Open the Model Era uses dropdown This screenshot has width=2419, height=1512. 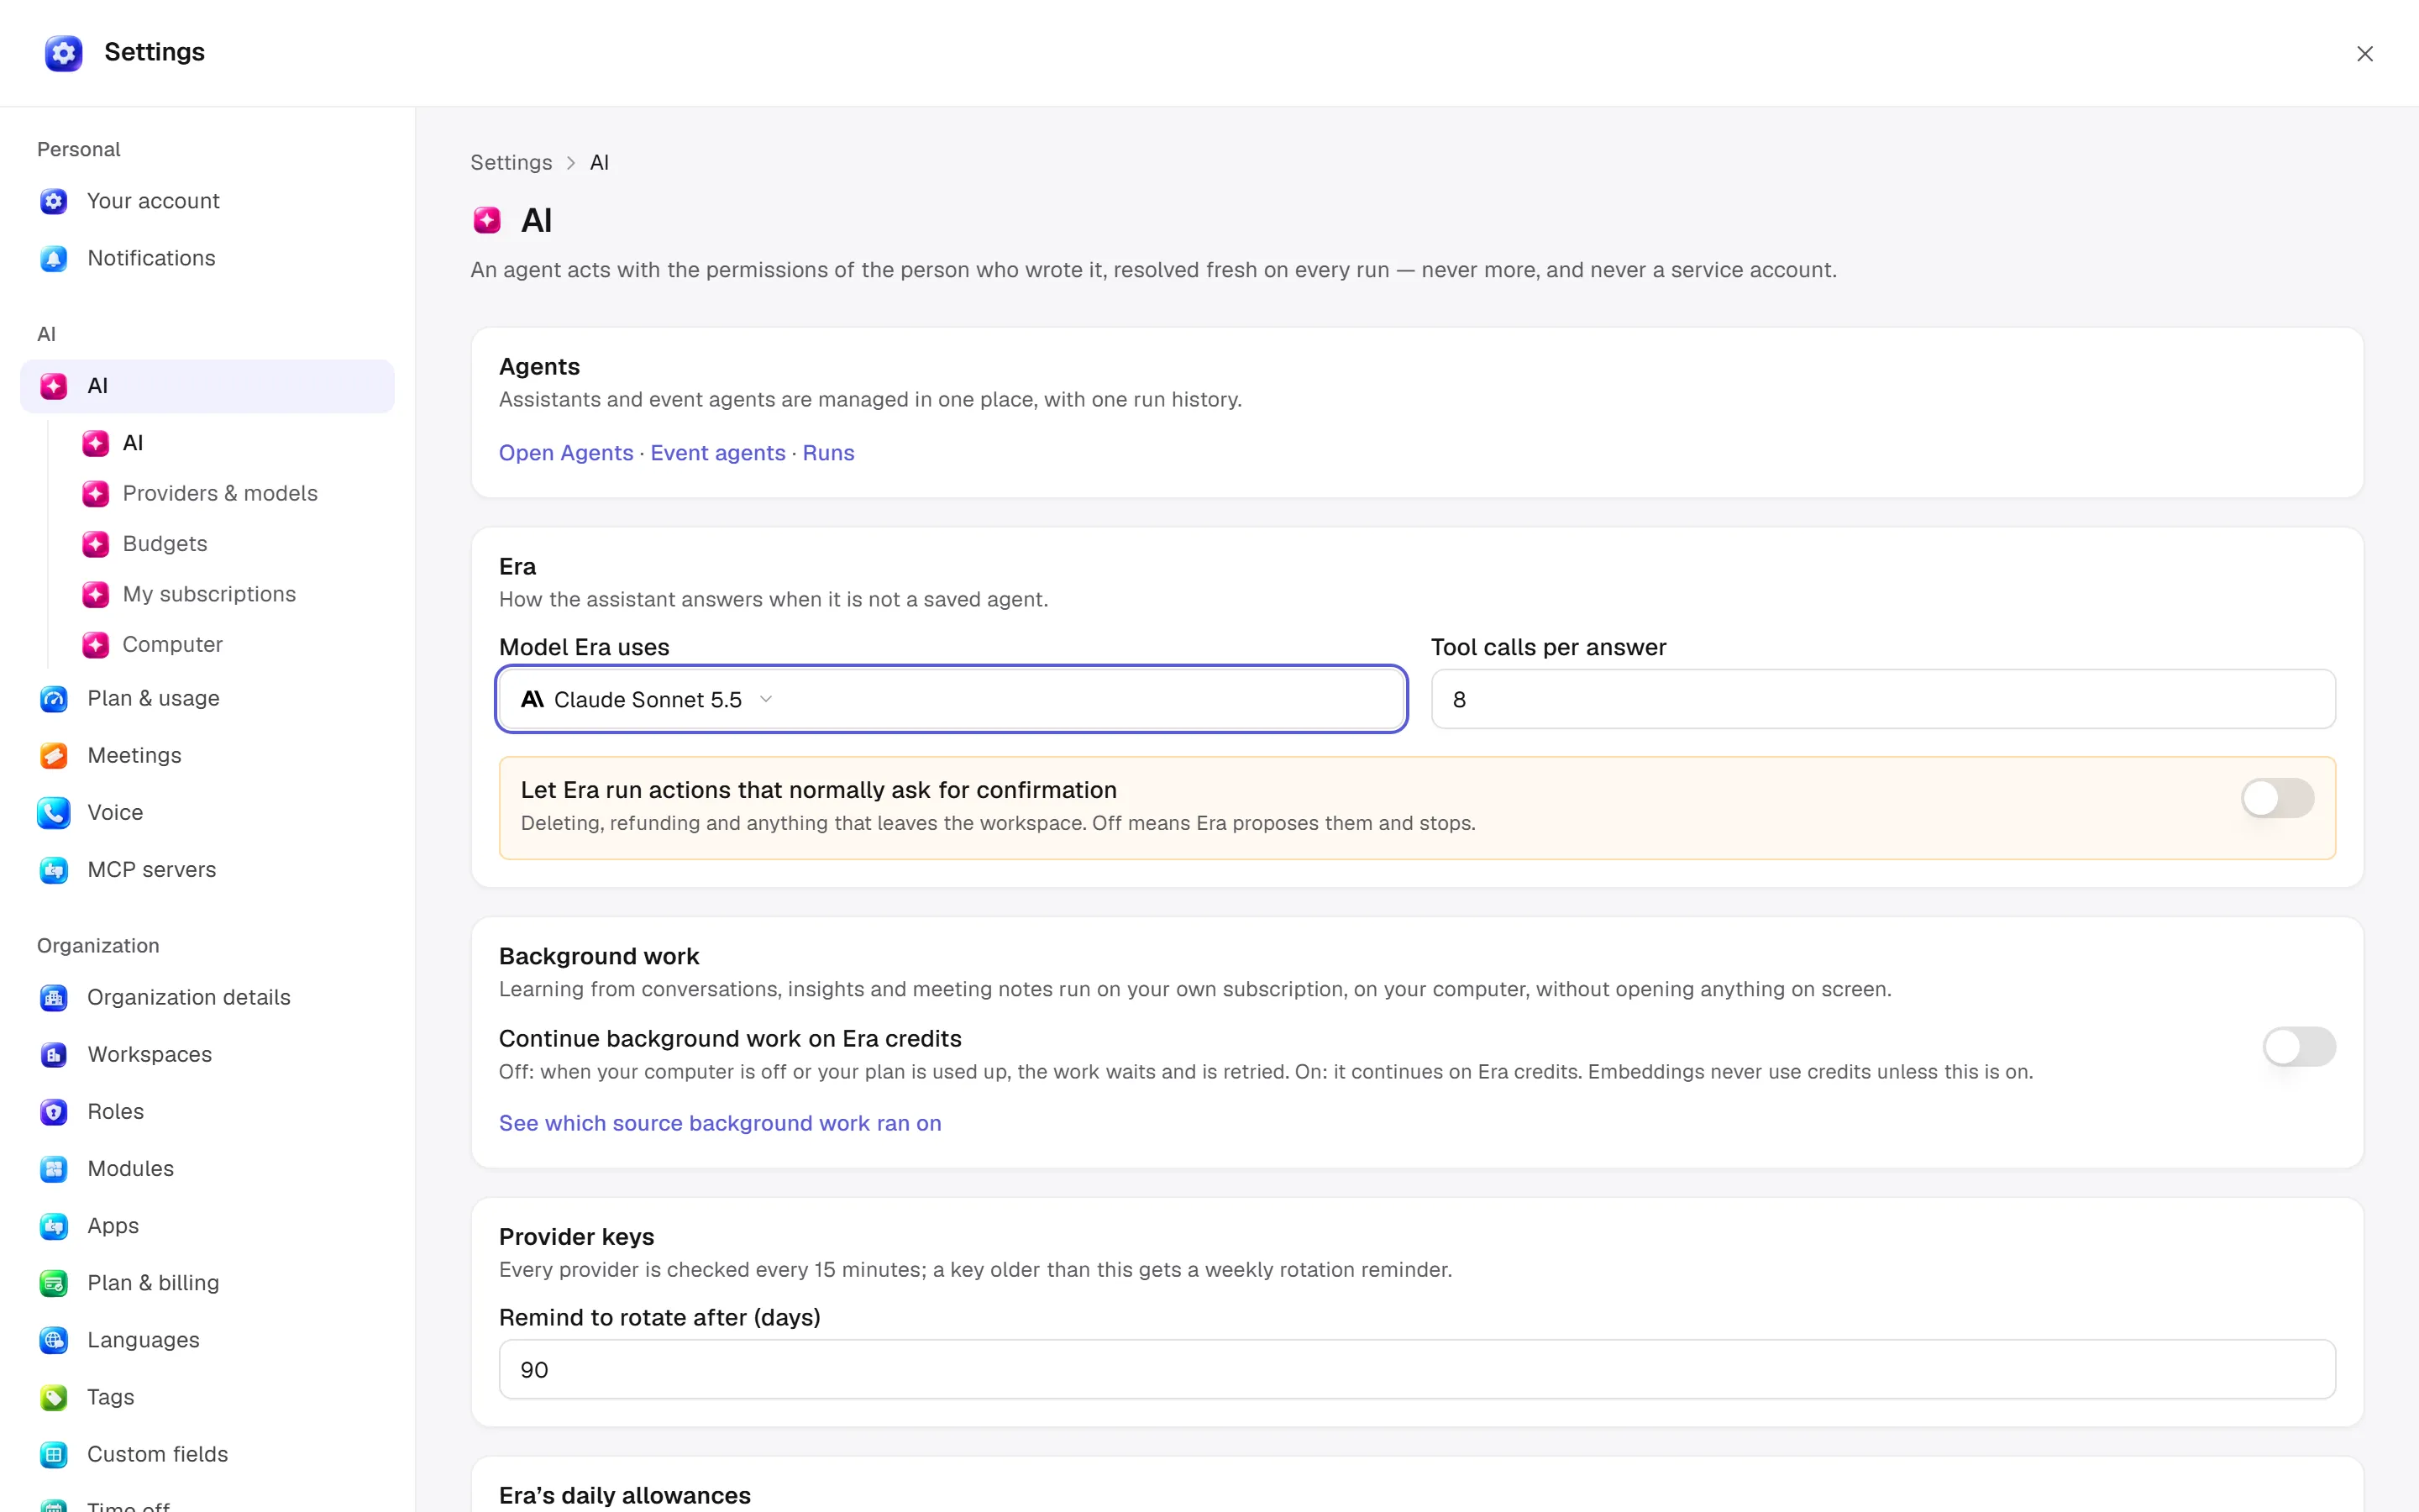tap(952, 699)
